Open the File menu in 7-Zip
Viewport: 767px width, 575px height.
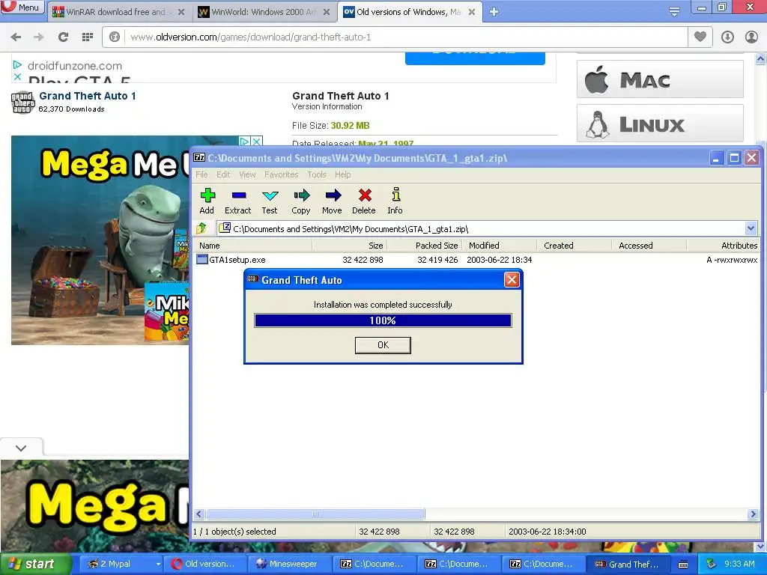pos(201,174)
